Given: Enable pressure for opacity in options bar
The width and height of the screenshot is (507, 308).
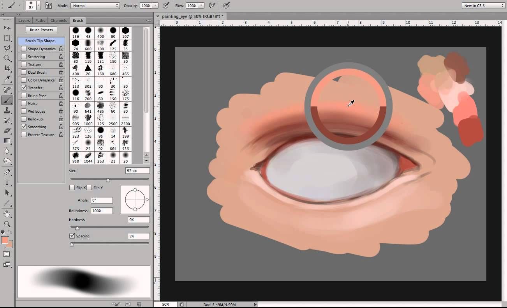Looking at the screenshot, I should (166, 5).
